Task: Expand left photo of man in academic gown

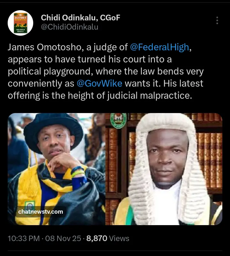Action: (x=56, y=169)
